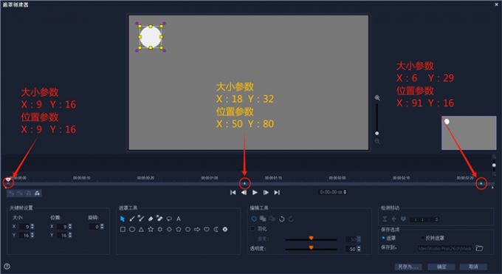Click the position Y value stepper arrows

(x=70, y=235)
